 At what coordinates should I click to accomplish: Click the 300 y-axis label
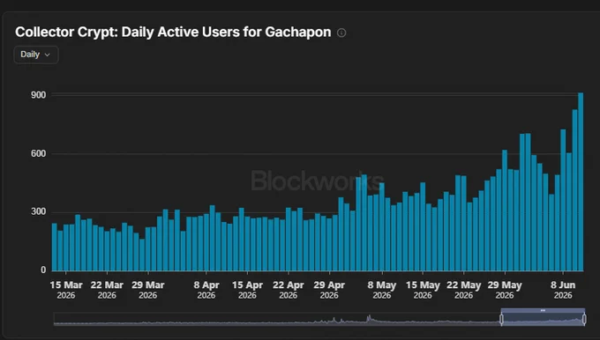38,211
